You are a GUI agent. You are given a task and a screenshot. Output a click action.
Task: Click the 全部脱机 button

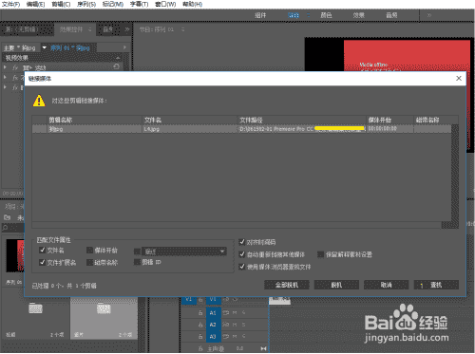click(287, 285)
